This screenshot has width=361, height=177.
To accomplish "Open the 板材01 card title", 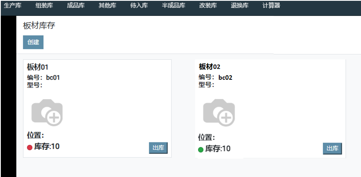I will (x=38, y=67).
